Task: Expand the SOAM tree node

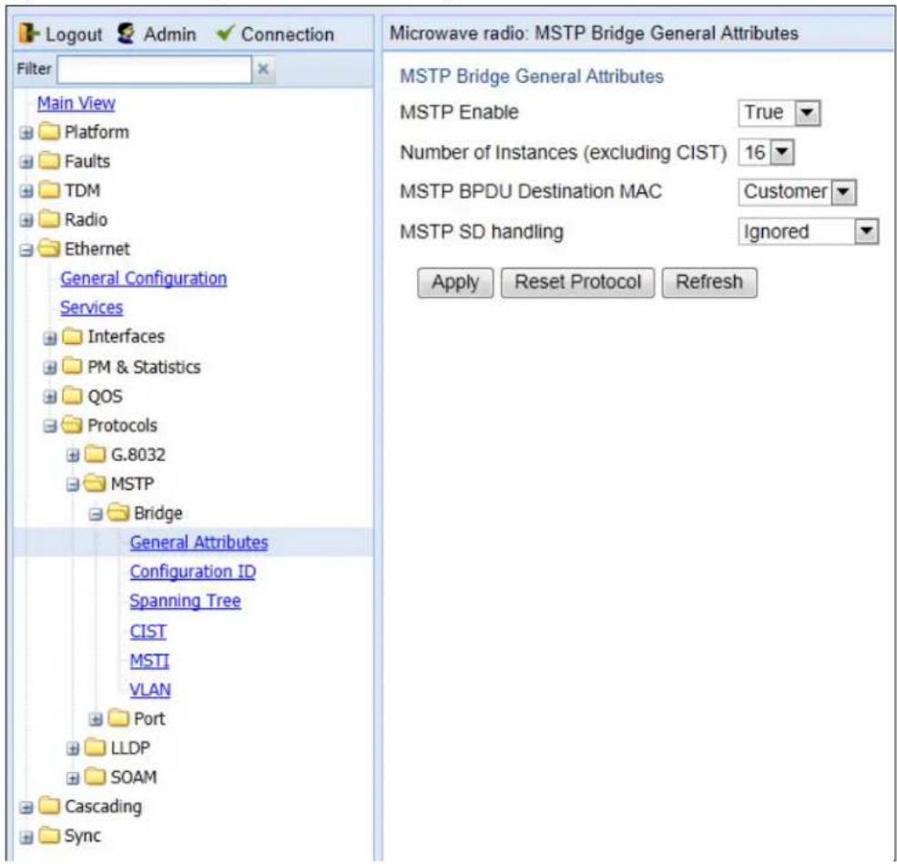Action: pyautogui.click(x=73, y=778)
